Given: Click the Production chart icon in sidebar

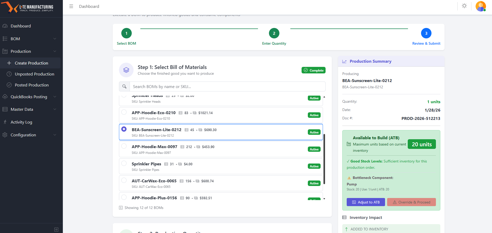Looking at the screenshot, I should pos(5,51).
